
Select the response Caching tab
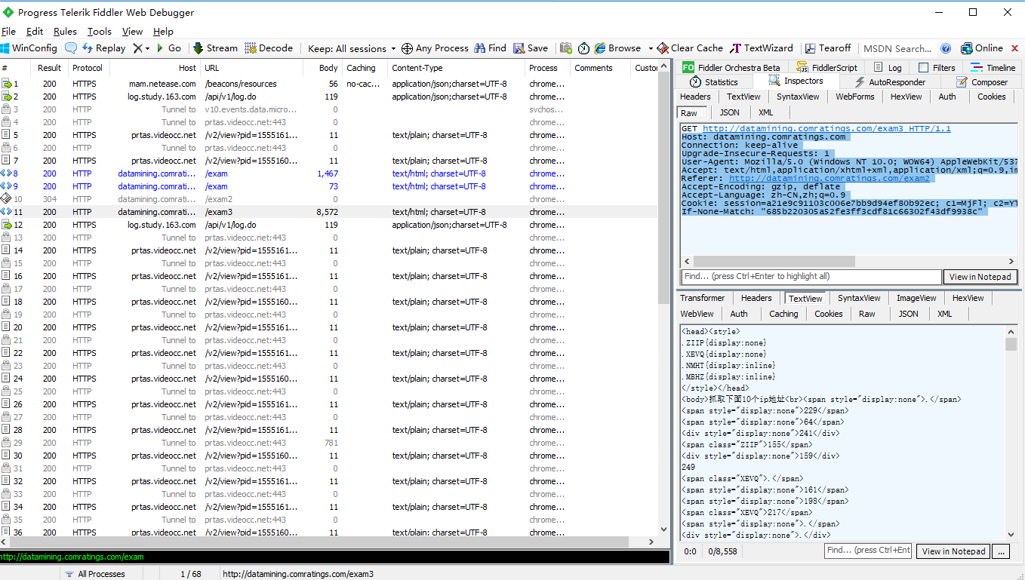tap(783, 314)
